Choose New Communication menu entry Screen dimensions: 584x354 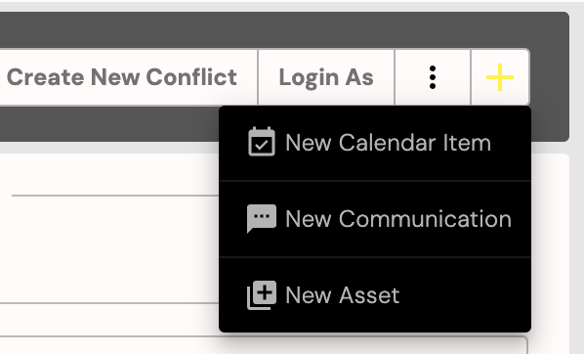point(375,219)
